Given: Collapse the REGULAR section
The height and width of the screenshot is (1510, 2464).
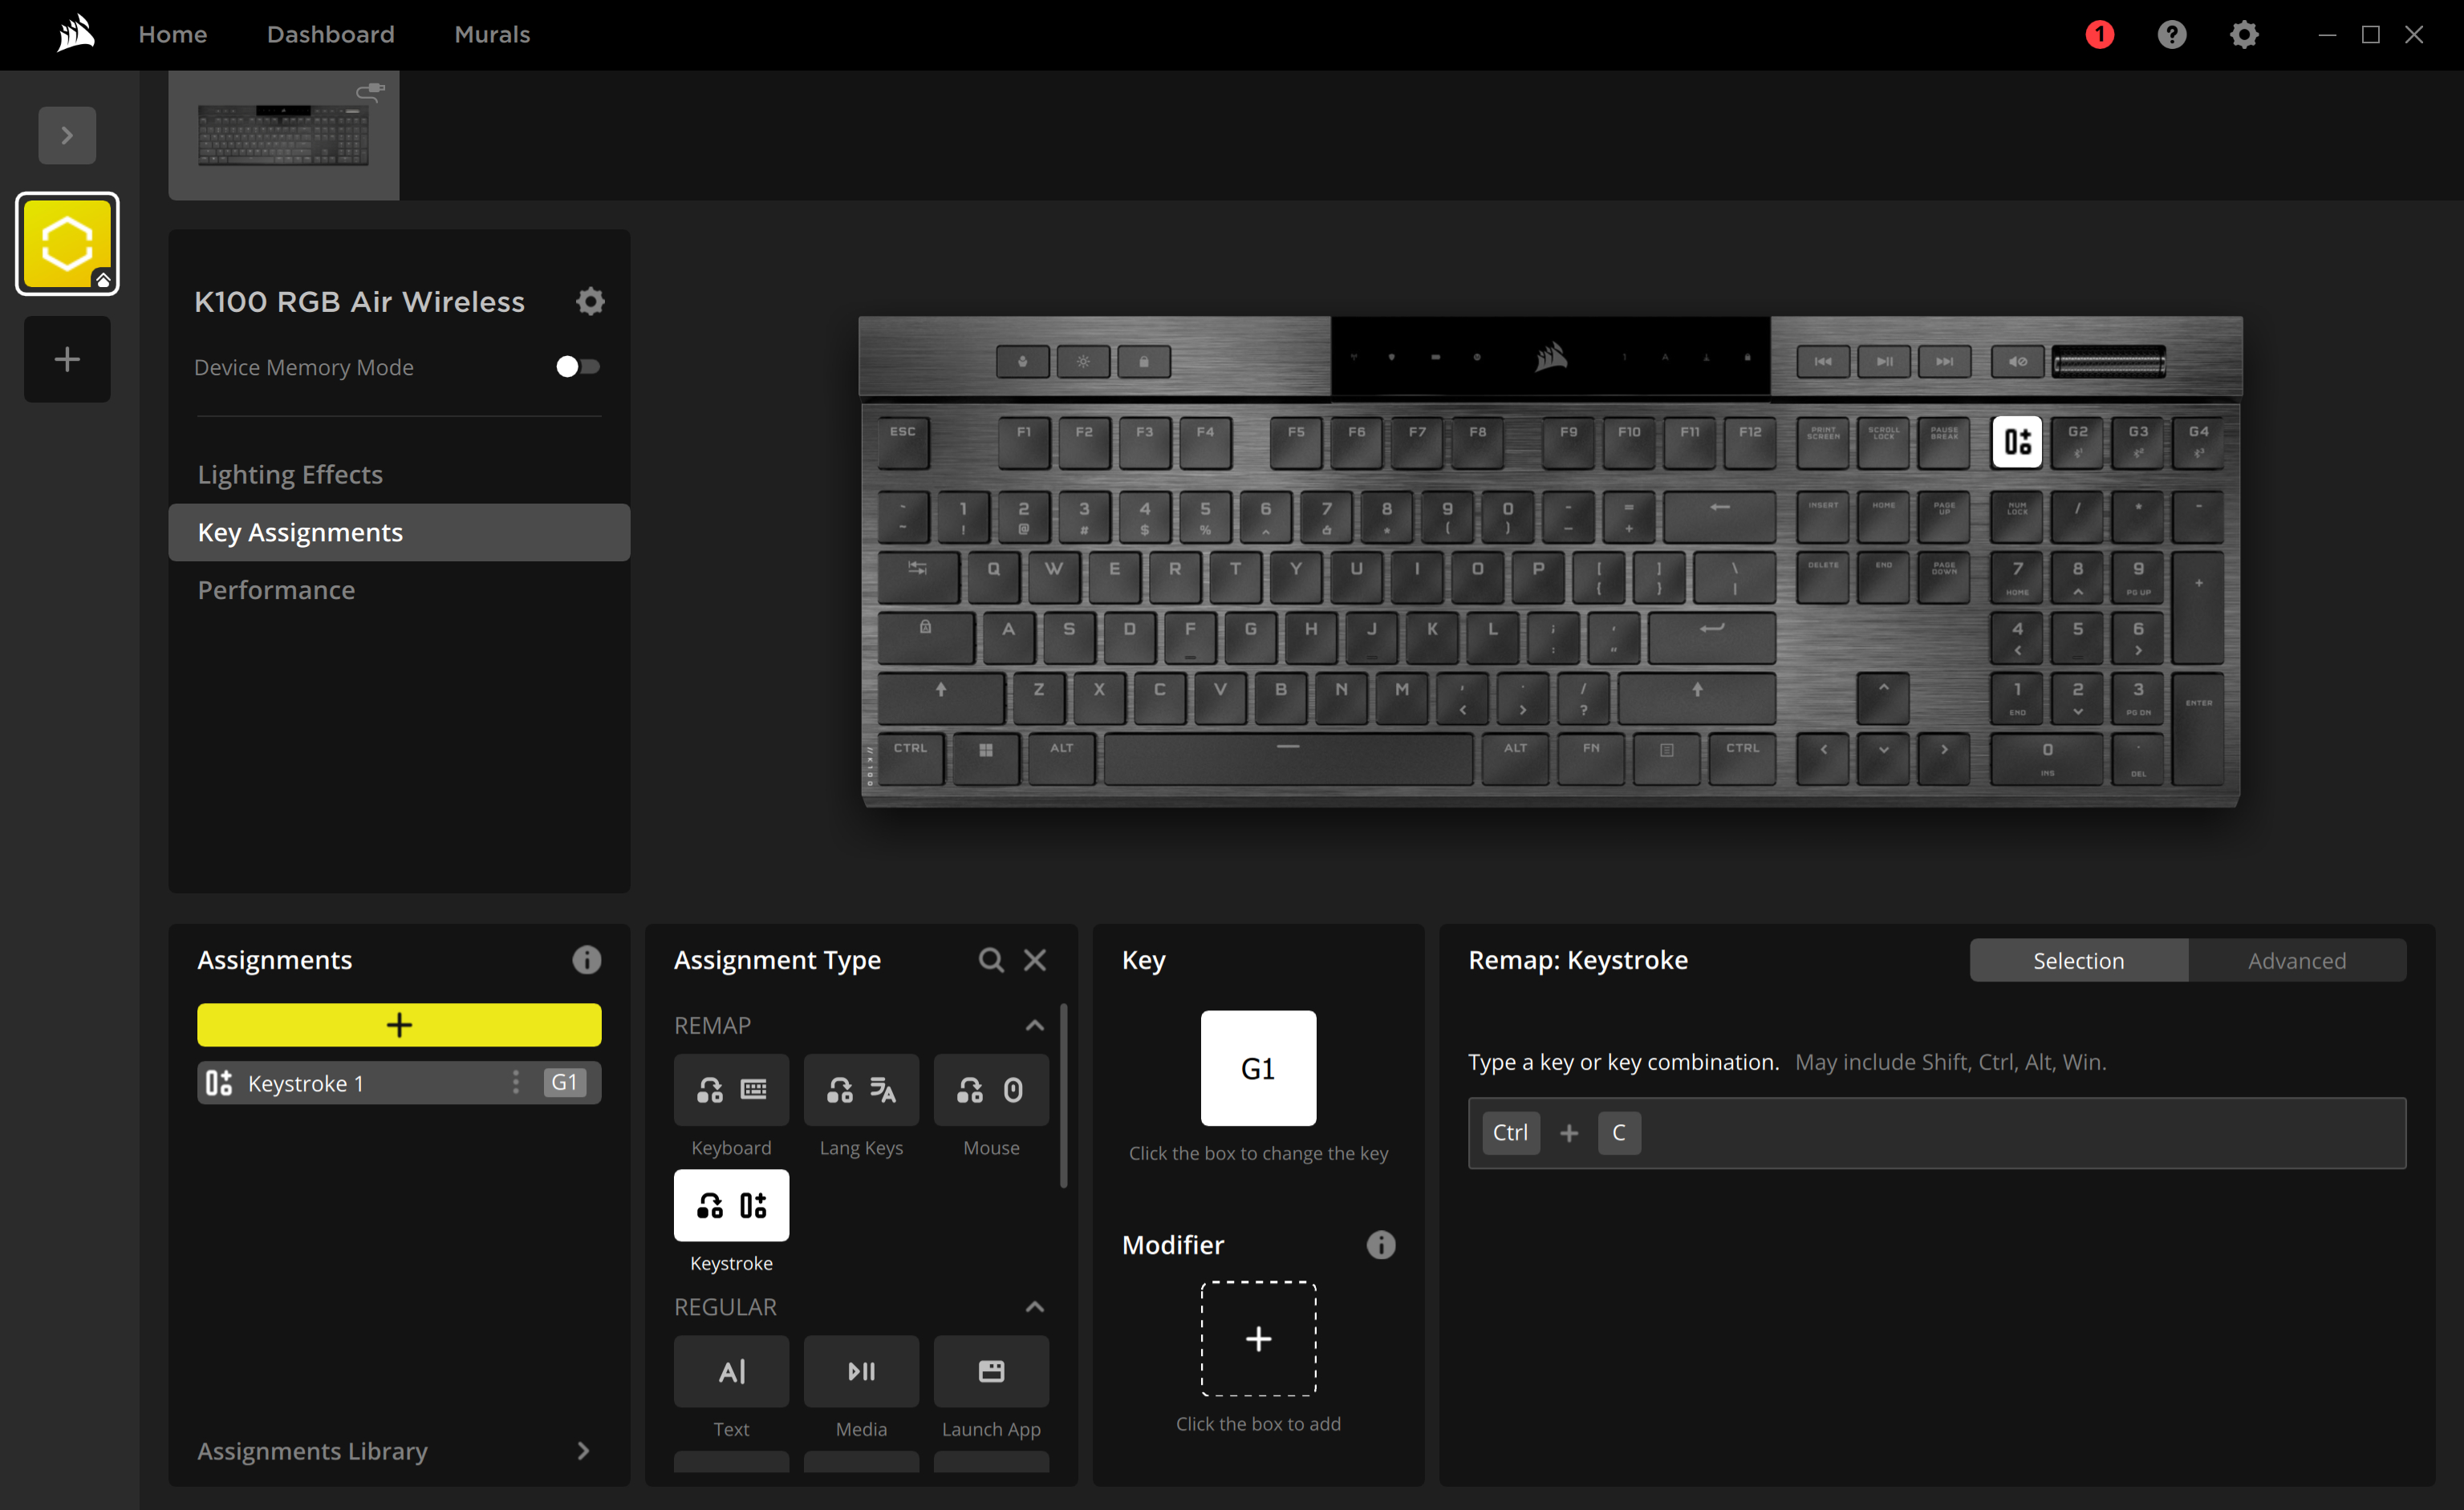Looking at the screenshot, I should pyautogui.click(x=1034, y=1307).
